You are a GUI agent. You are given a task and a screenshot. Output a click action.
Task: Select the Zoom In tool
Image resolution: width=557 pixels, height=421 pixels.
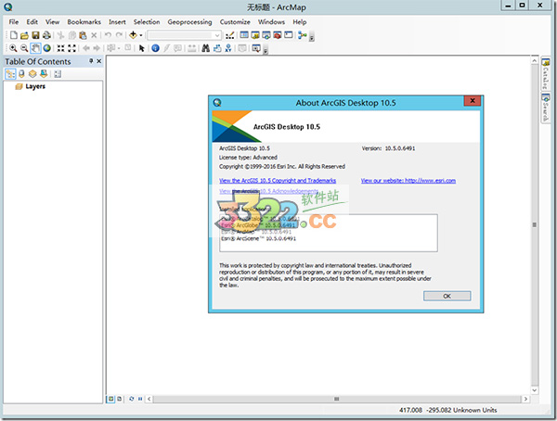point(13,48)
